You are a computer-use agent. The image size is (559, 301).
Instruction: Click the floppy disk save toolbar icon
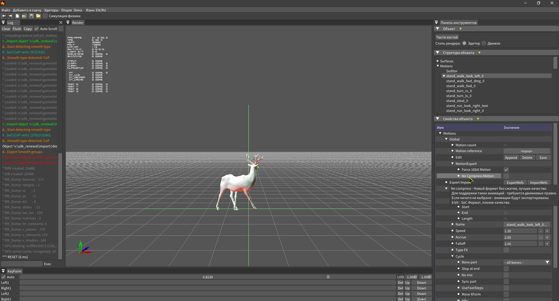coord(31,16)
